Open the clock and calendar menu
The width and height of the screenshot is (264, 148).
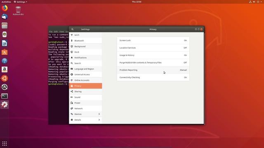coord(137,2)
